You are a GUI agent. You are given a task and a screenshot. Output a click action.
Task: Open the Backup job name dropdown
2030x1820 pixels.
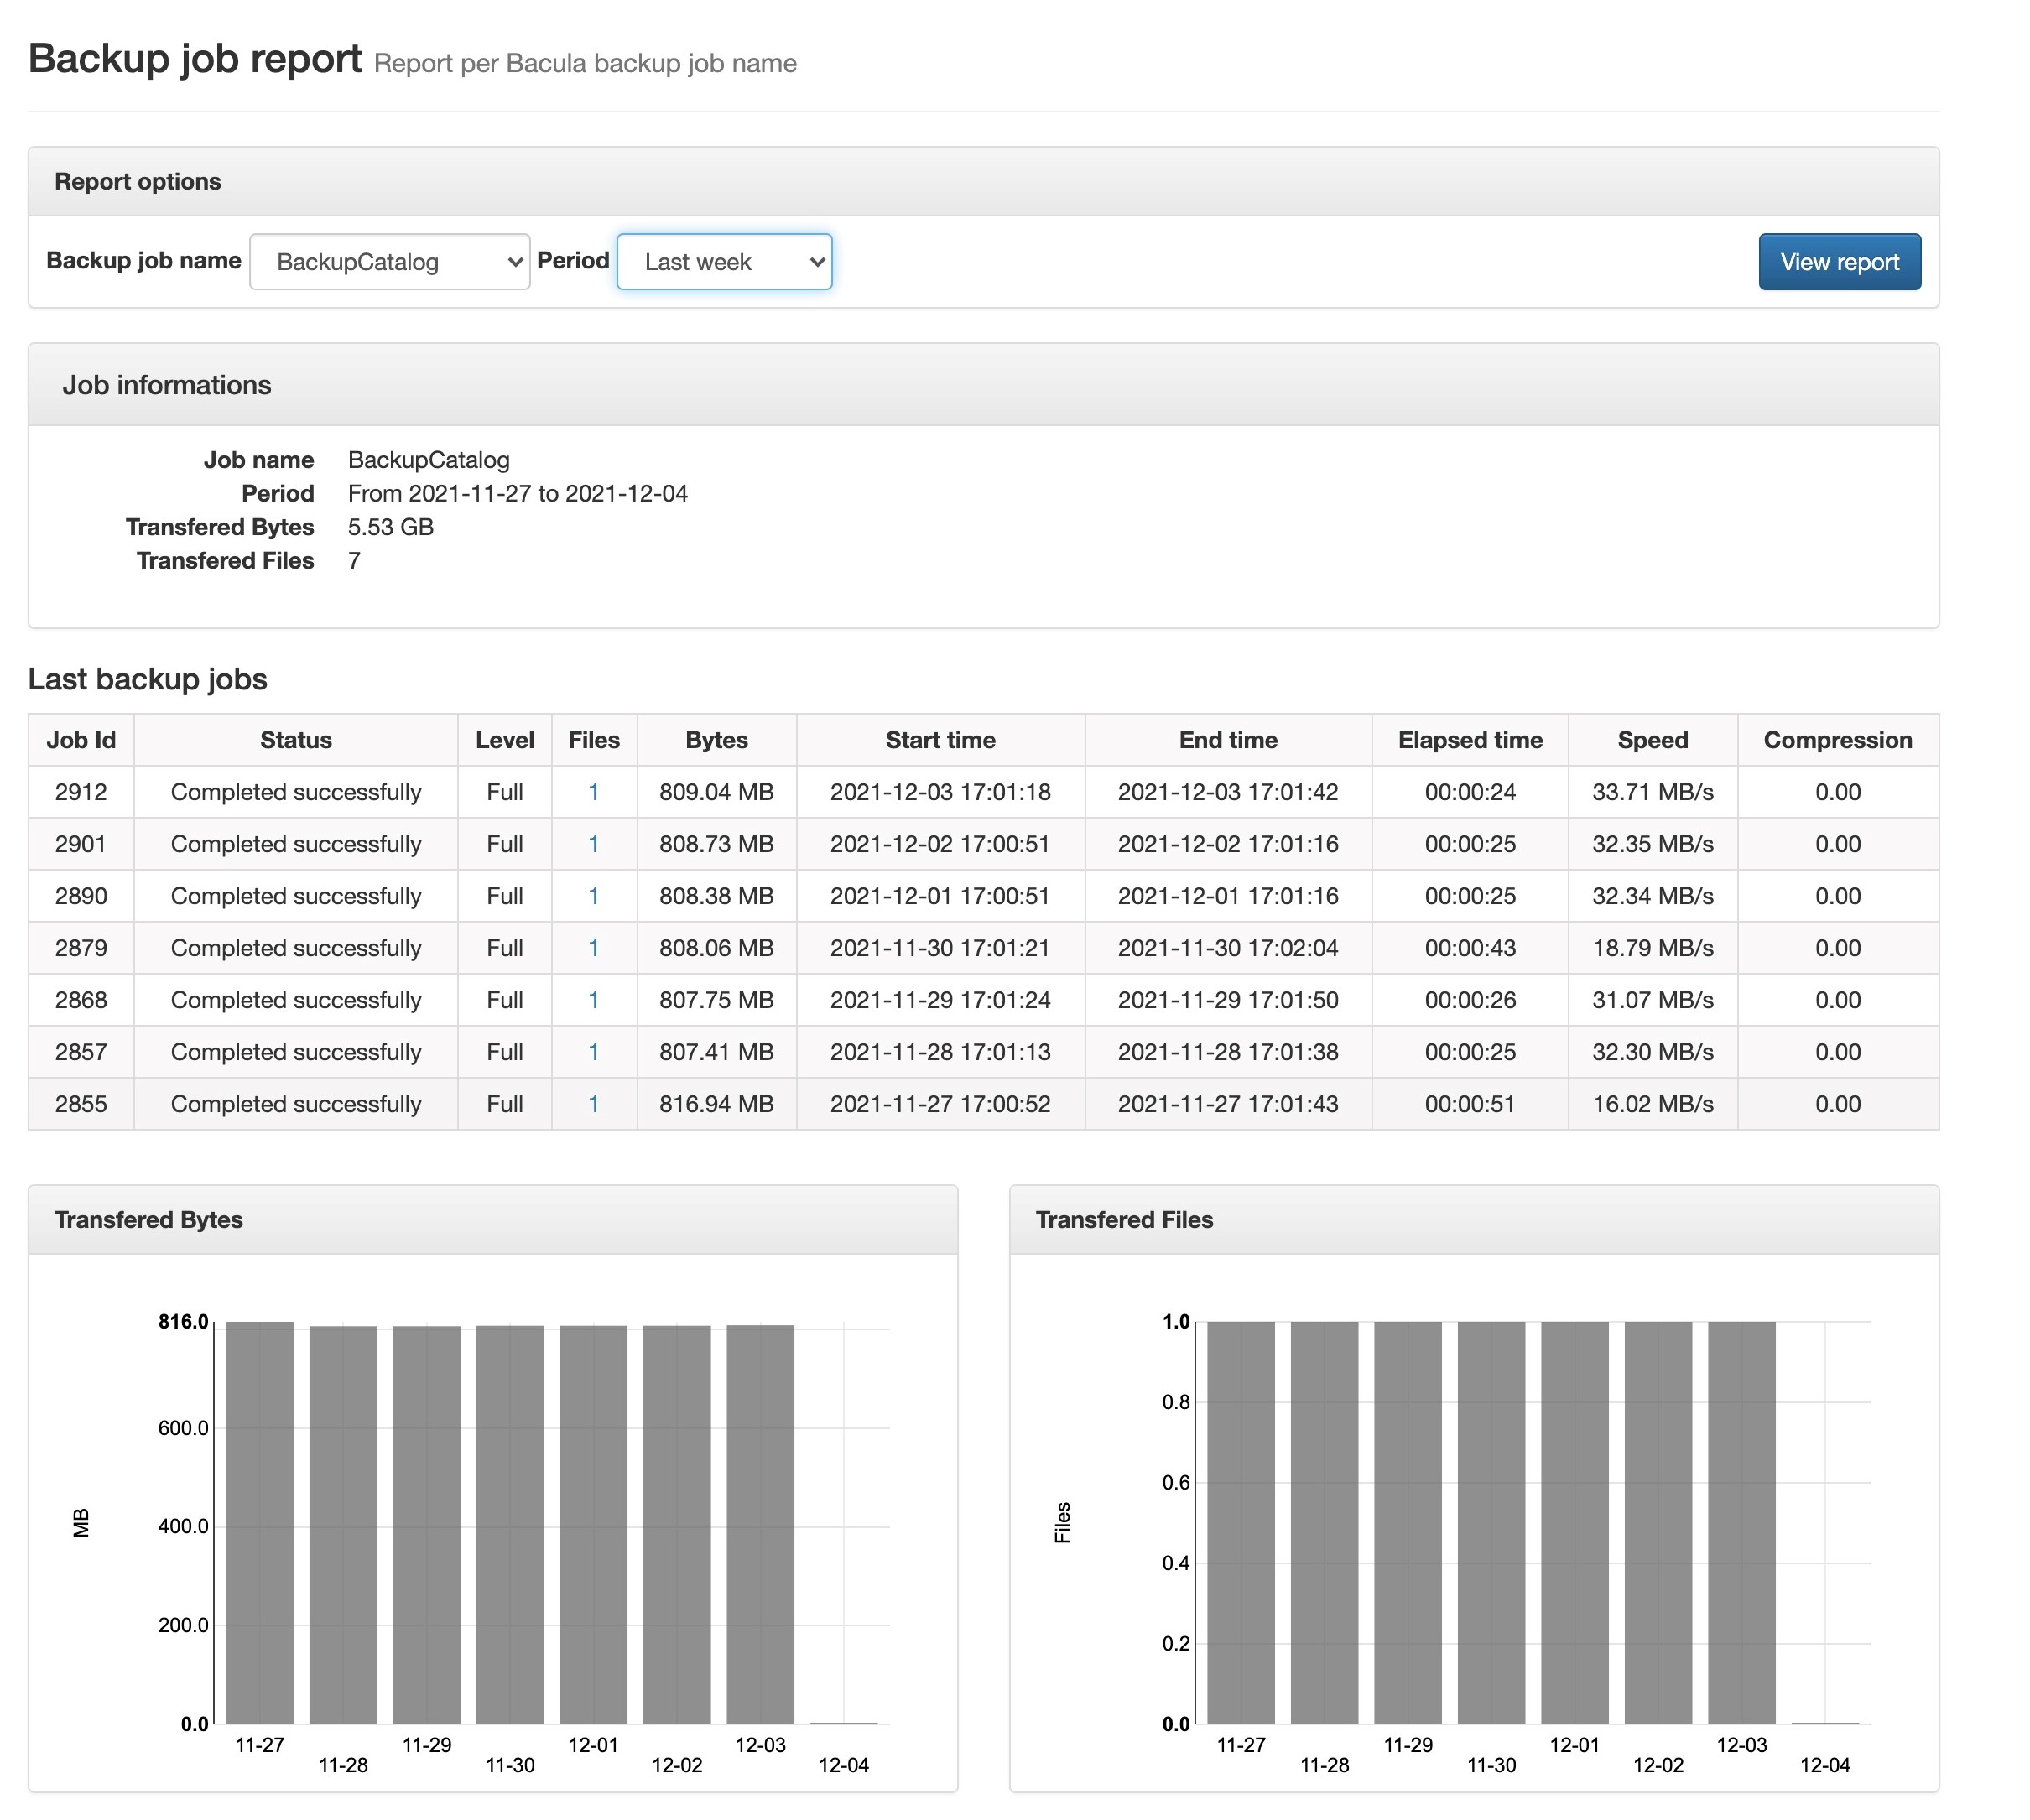pos(389,262)
